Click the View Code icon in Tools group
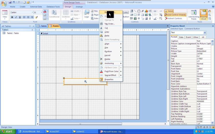 click(210, 11)
